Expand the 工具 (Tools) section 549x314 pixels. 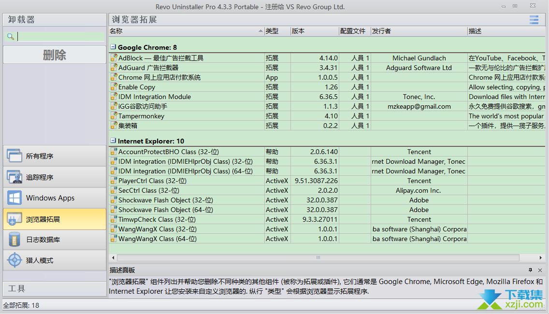pyautogui.click(x=55, y=289)
